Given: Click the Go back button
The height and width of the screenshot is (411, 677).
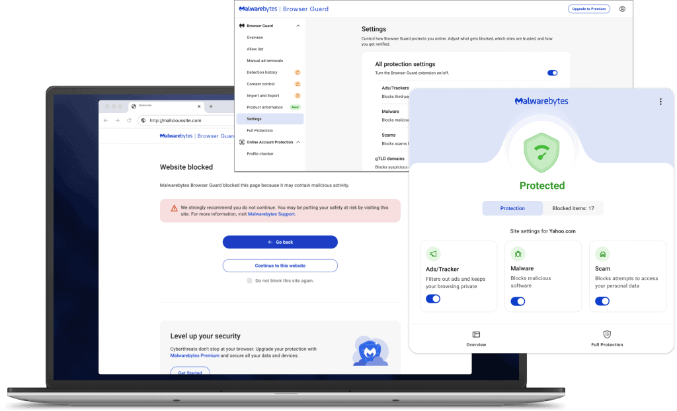Looking at the screenshot, I should point(280,243).
